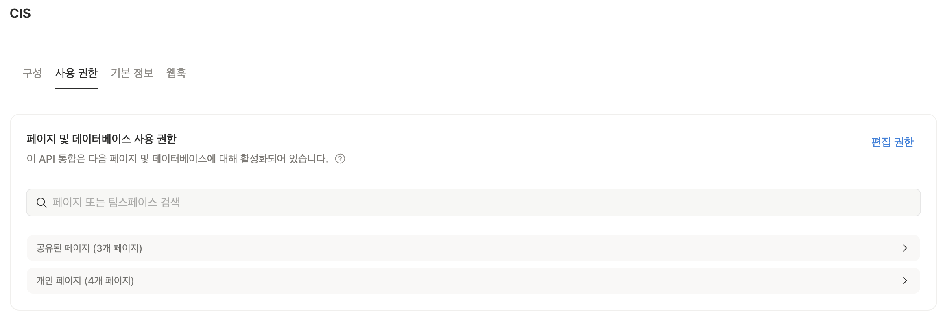Click the 공유된 페이지 label text
This screenshot has height=318, width=943.
click(63, 248)
